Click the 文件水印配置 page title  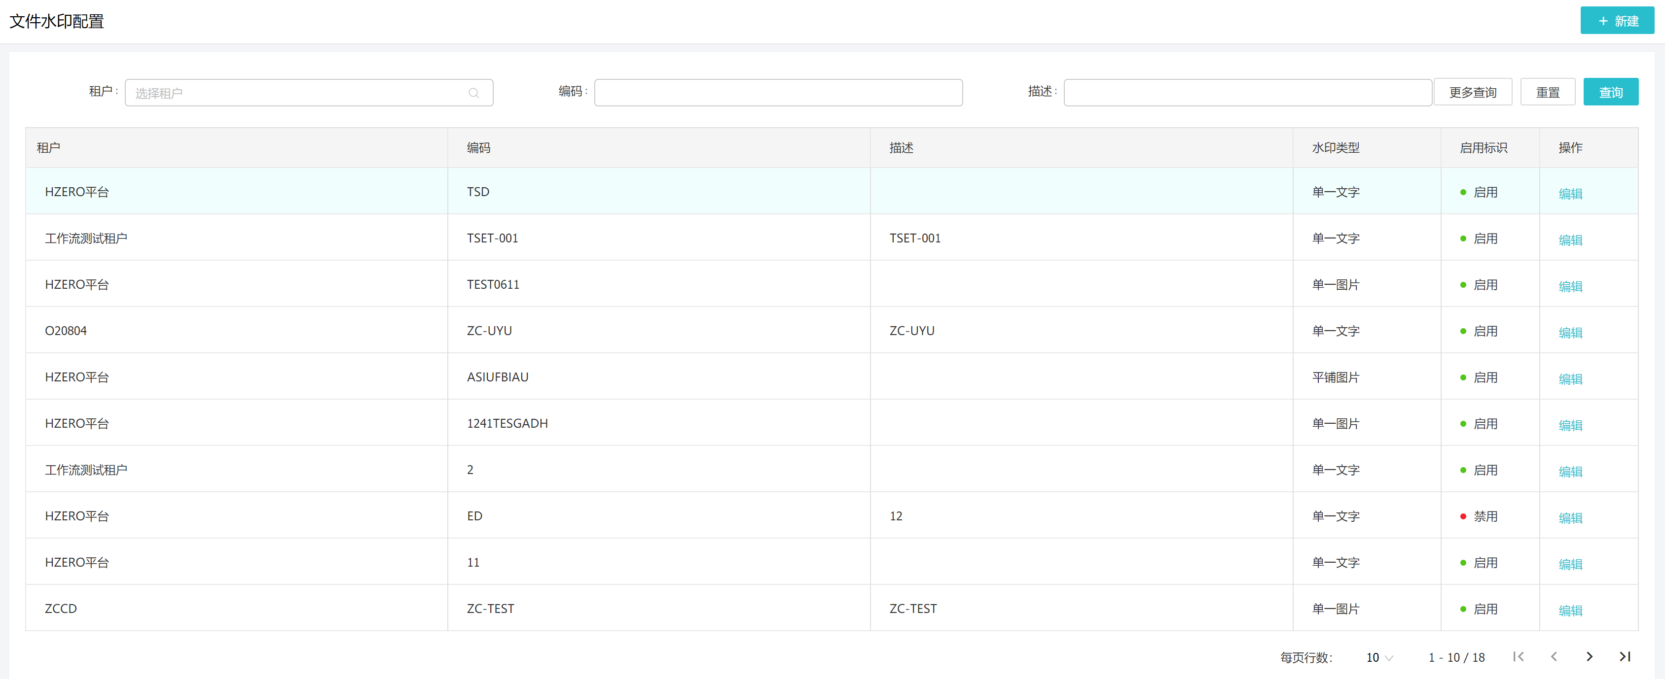point(57,21)
